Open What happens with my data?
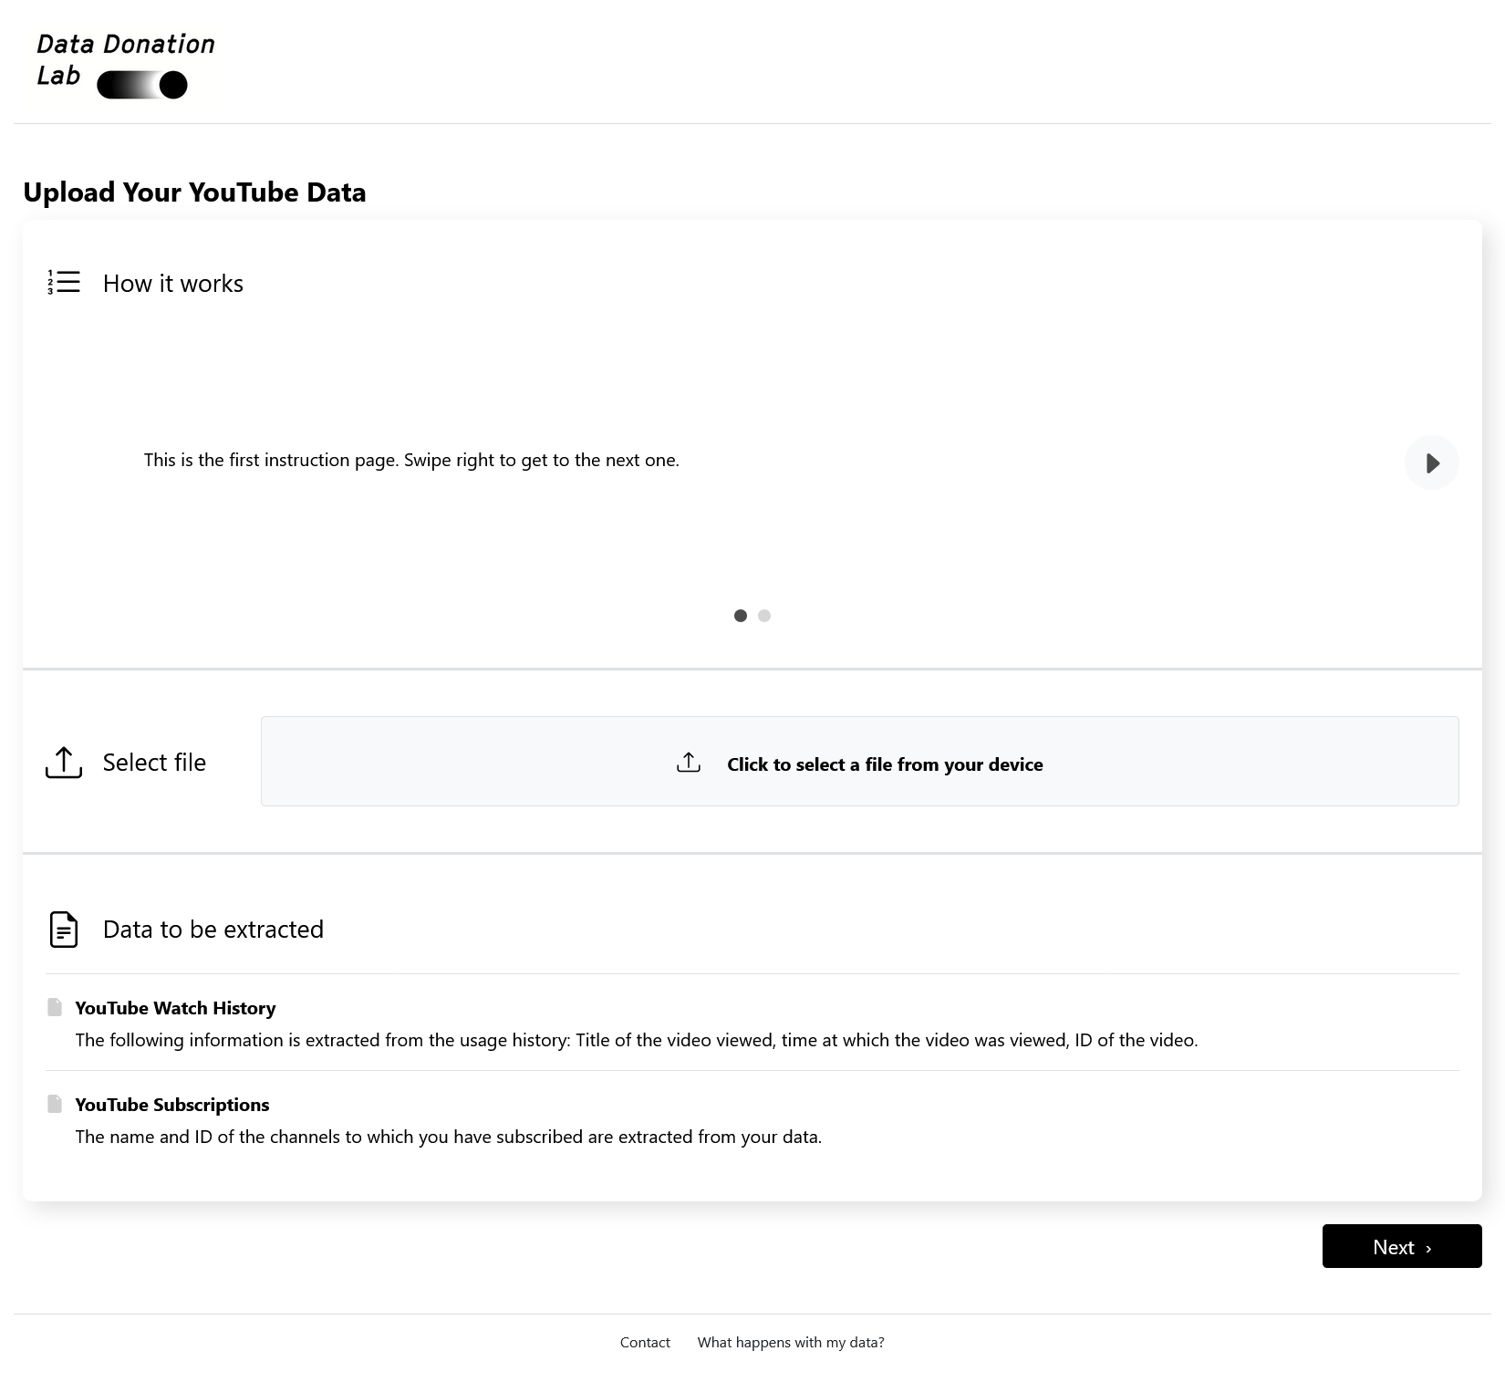1505x1382 pixels. pos(790,1342)
